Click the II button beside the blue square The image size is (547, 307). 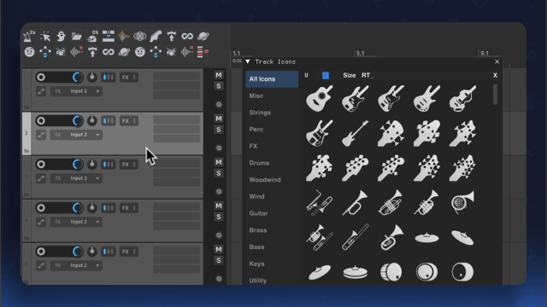click(306, 75)
